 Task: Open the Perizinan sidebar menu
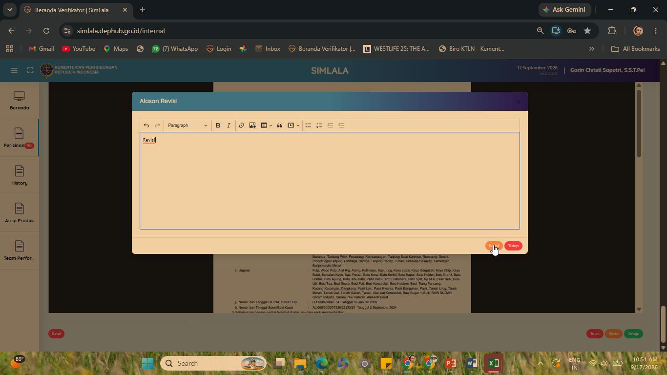19,138
